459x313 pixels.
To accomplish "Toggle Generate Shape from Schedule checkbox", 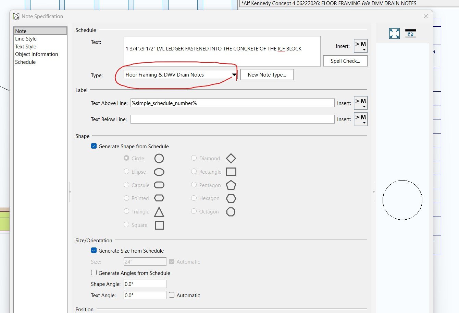I will click(94, 146).
